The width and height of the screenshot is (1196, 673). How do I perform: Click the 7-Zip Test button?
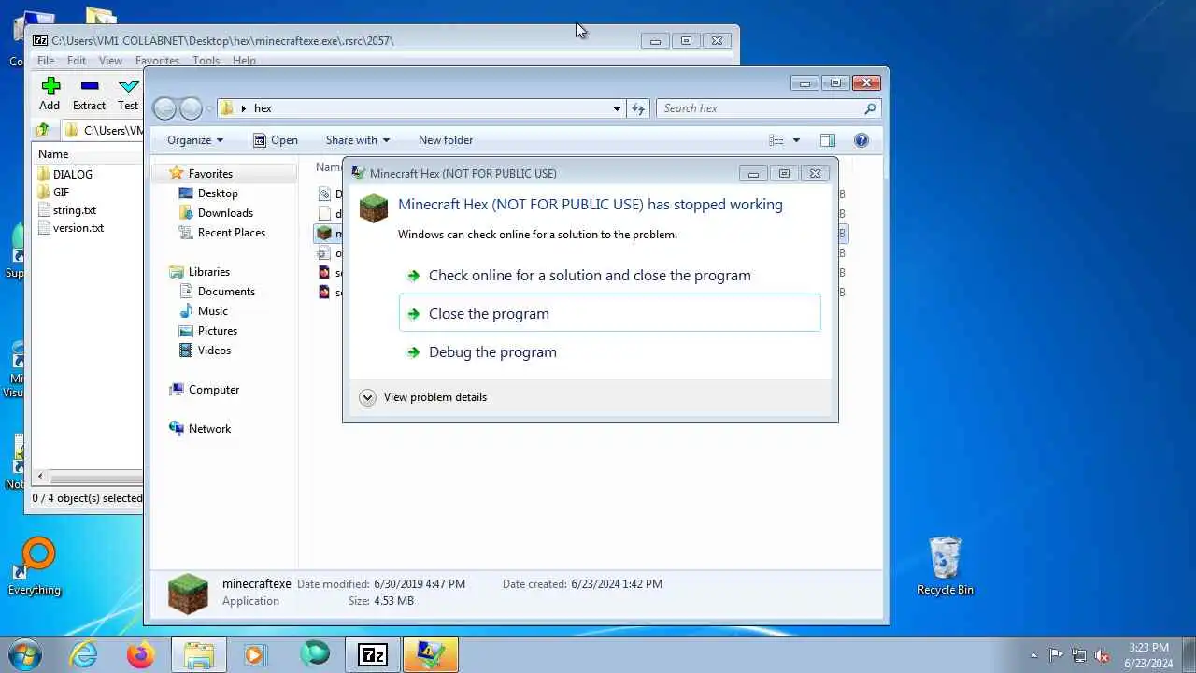(x=128, y=93)
